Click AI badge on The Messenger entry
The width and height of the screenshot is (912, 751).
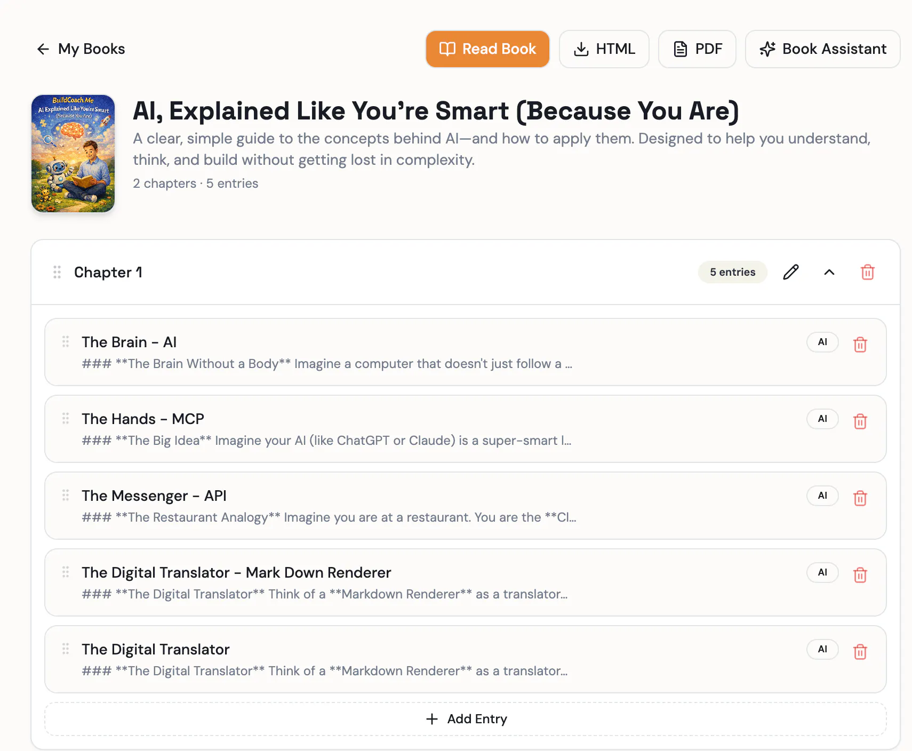pos(822,496)
